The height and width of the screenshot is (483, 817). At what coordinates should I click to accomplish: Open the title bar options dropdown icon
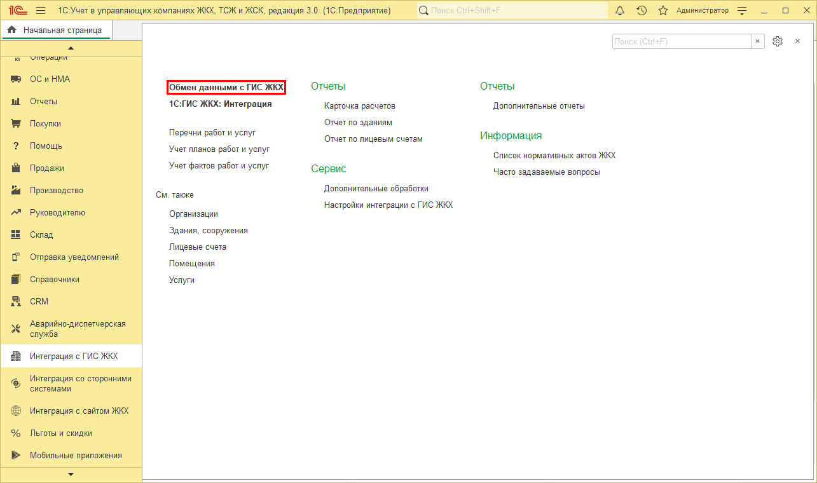[741, 11]
